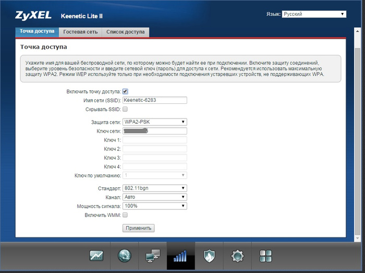This screenshot has width=365, height=273.
Task: Open the 'Язык' language selector
Action: pyautogui.click(x=314, y=14)
